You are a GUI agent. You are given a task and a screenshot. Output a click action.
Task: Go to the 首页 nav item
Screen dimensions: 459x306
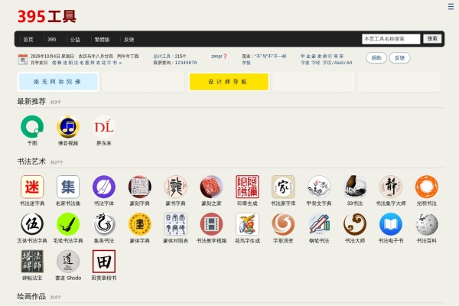coord(28,40)
